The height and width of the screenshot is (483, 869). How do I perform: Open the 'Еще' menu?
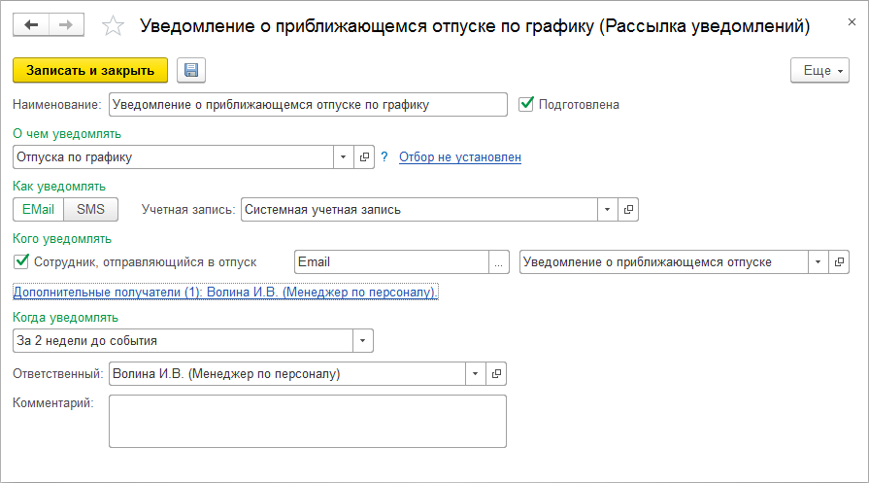(x=821, y=70)
